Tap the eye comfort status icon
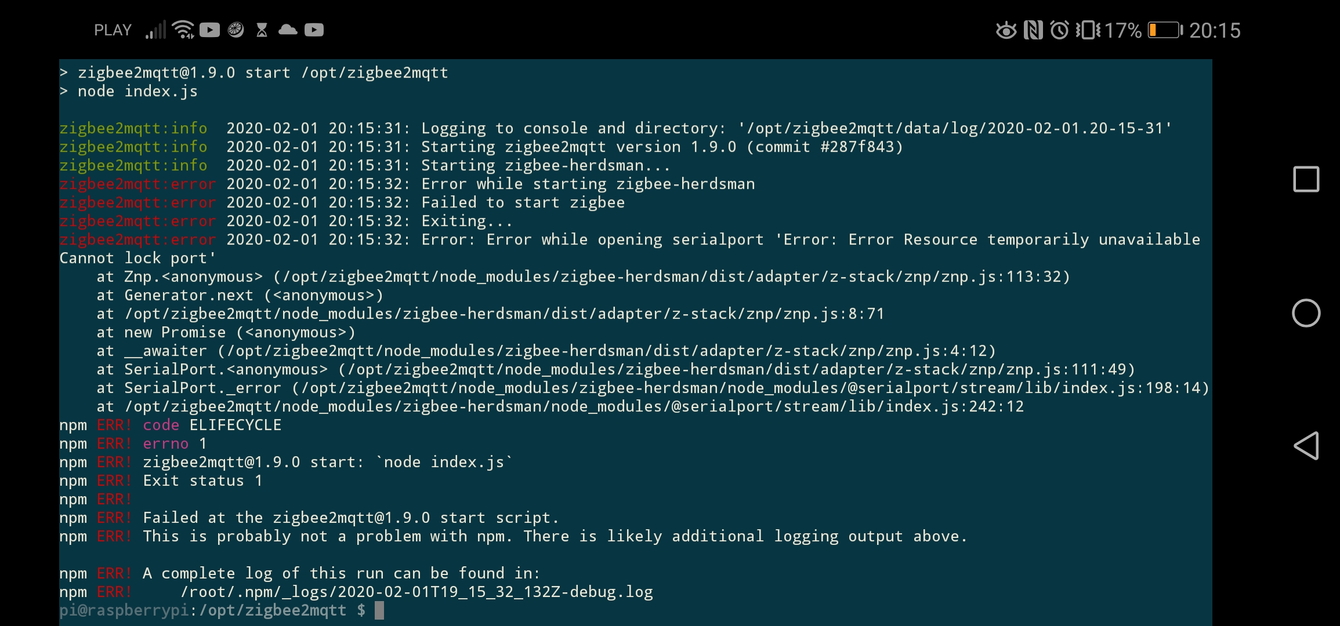The image size is (1340, 626). pyautogui.click(x=1006, y=30)
